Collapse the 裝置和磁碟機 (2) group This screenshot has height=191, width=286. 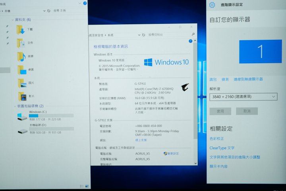point(15,106)
